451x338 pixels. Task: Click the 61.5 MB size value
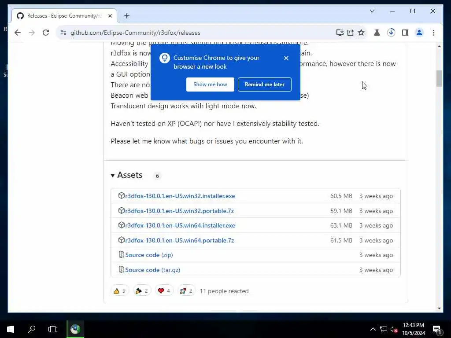click(341, 241)
